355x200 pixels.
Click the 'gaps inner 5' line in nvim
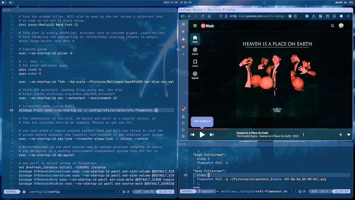click(30, 69)
